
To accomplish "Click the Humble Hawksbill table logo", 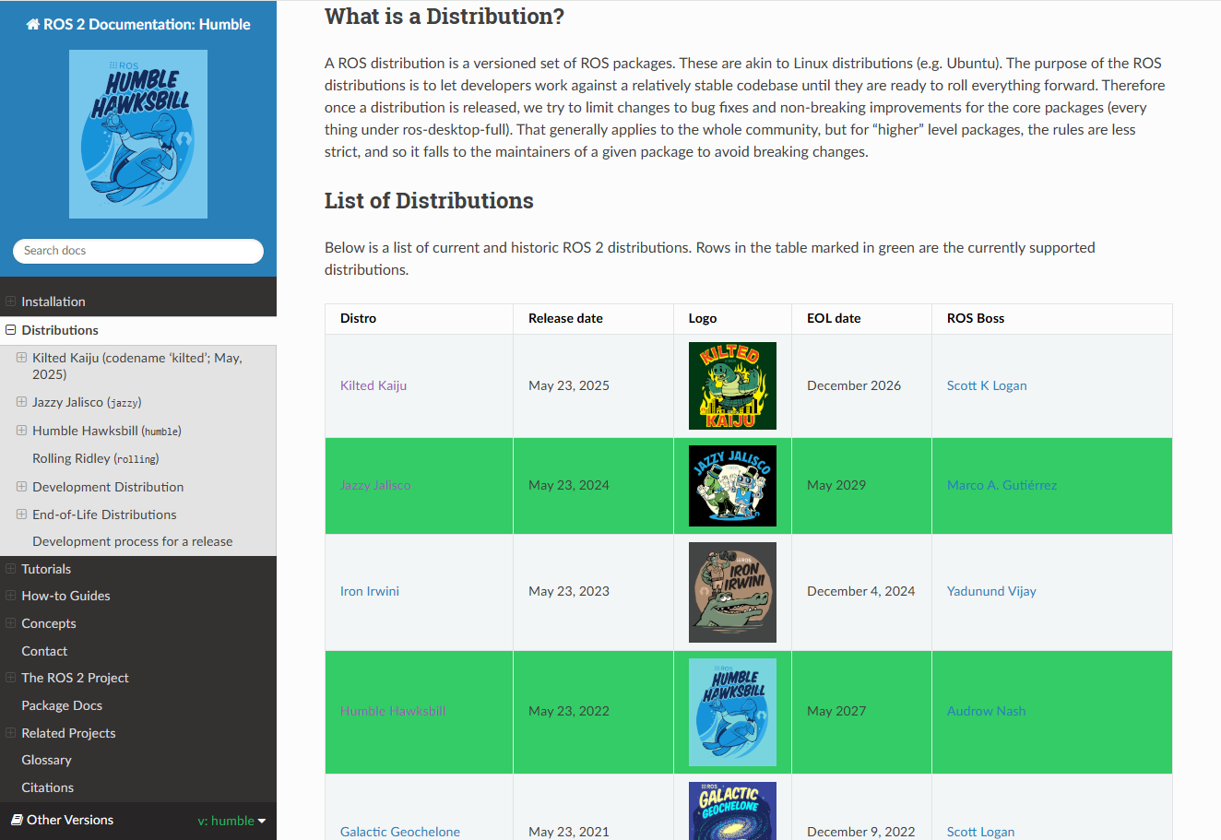I will 732,712.
